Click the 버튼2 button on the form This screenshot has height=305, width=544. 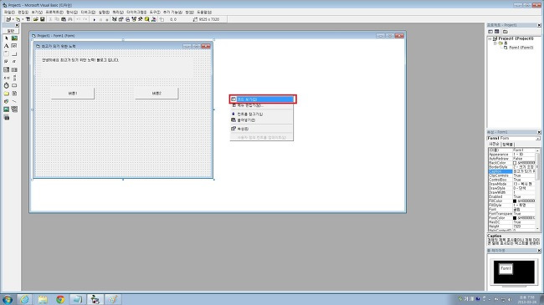coord(157,94)
